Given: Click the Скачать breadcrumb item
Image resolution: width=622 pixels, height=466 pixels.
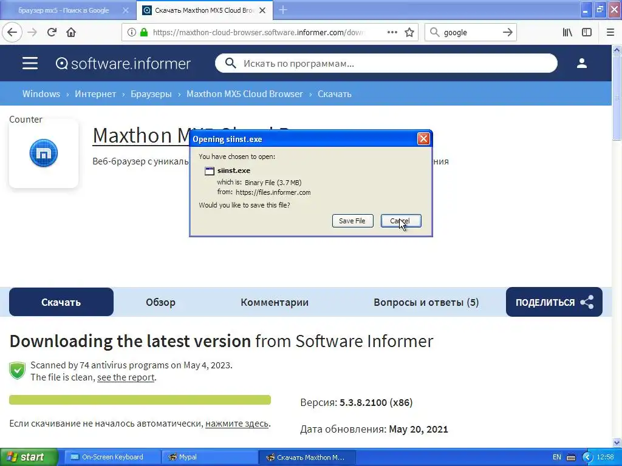Looking at the screenshot, I should coord(335,94).
